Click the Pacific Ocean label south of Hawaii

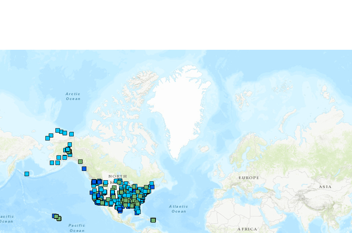(x=76, y=228)
